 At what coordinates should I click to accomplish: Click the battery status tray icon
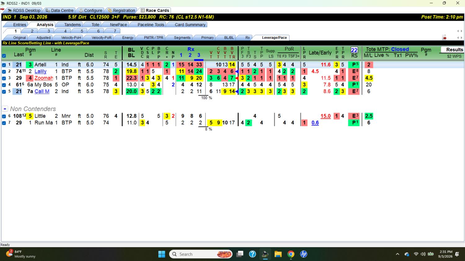[431, 254]
